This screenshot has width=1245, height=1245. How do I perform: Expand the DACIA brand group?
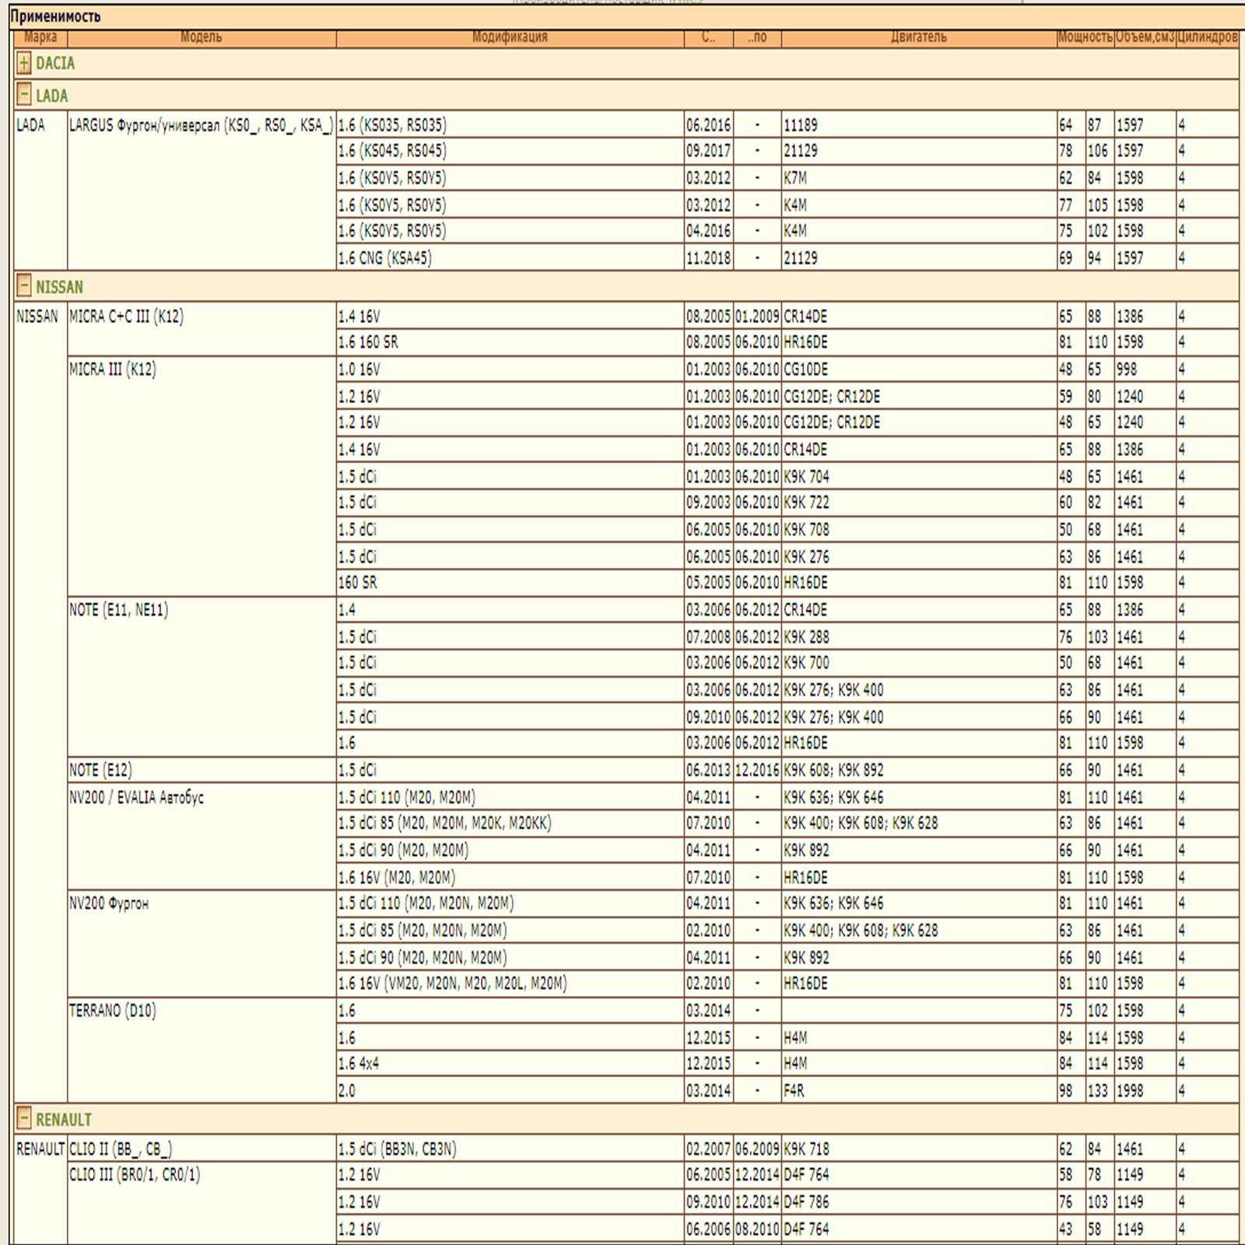24,63
